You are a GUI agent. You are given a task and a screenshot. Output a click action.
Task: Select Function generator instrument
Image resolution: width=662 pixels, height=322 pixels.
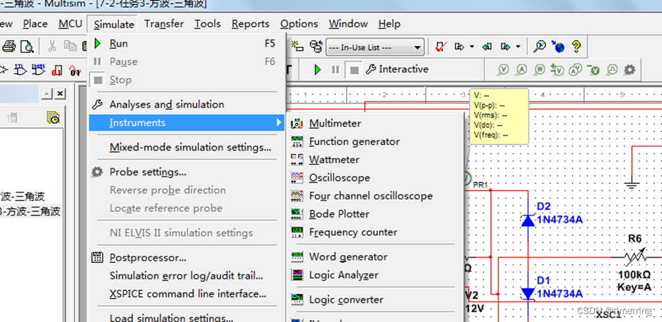click(x=374, y=141)
